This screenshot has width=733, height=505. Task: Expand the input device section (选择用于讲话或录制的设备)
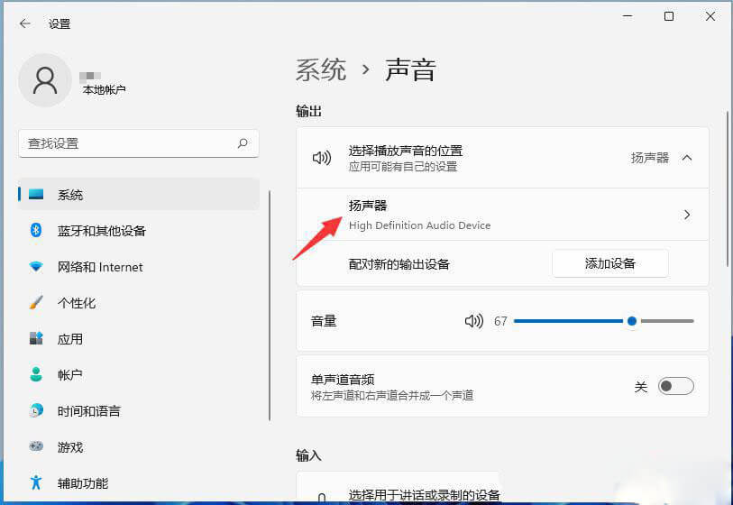pos(424,494)
